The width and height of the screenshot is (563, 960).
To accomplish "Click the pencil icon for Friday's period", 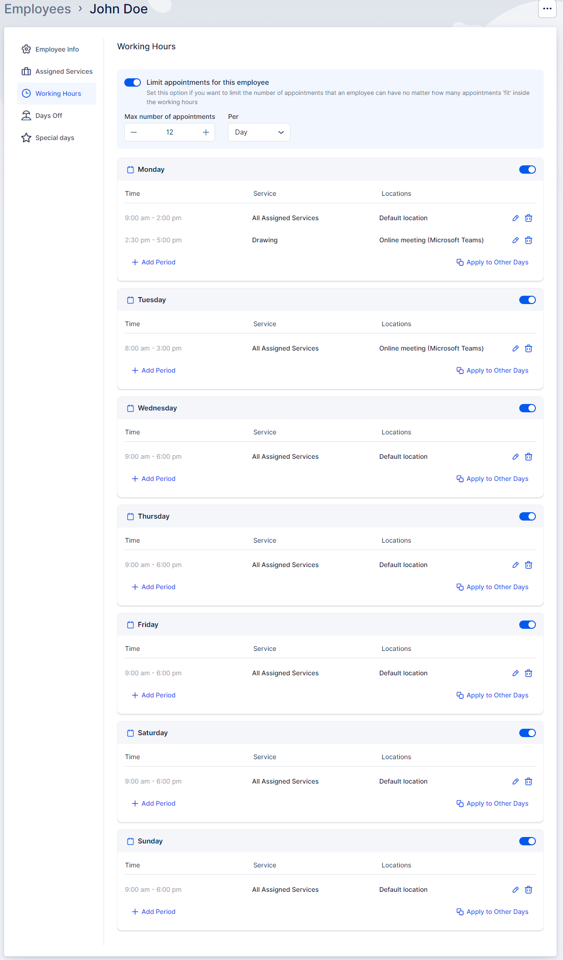I will (x=515, y=673).
